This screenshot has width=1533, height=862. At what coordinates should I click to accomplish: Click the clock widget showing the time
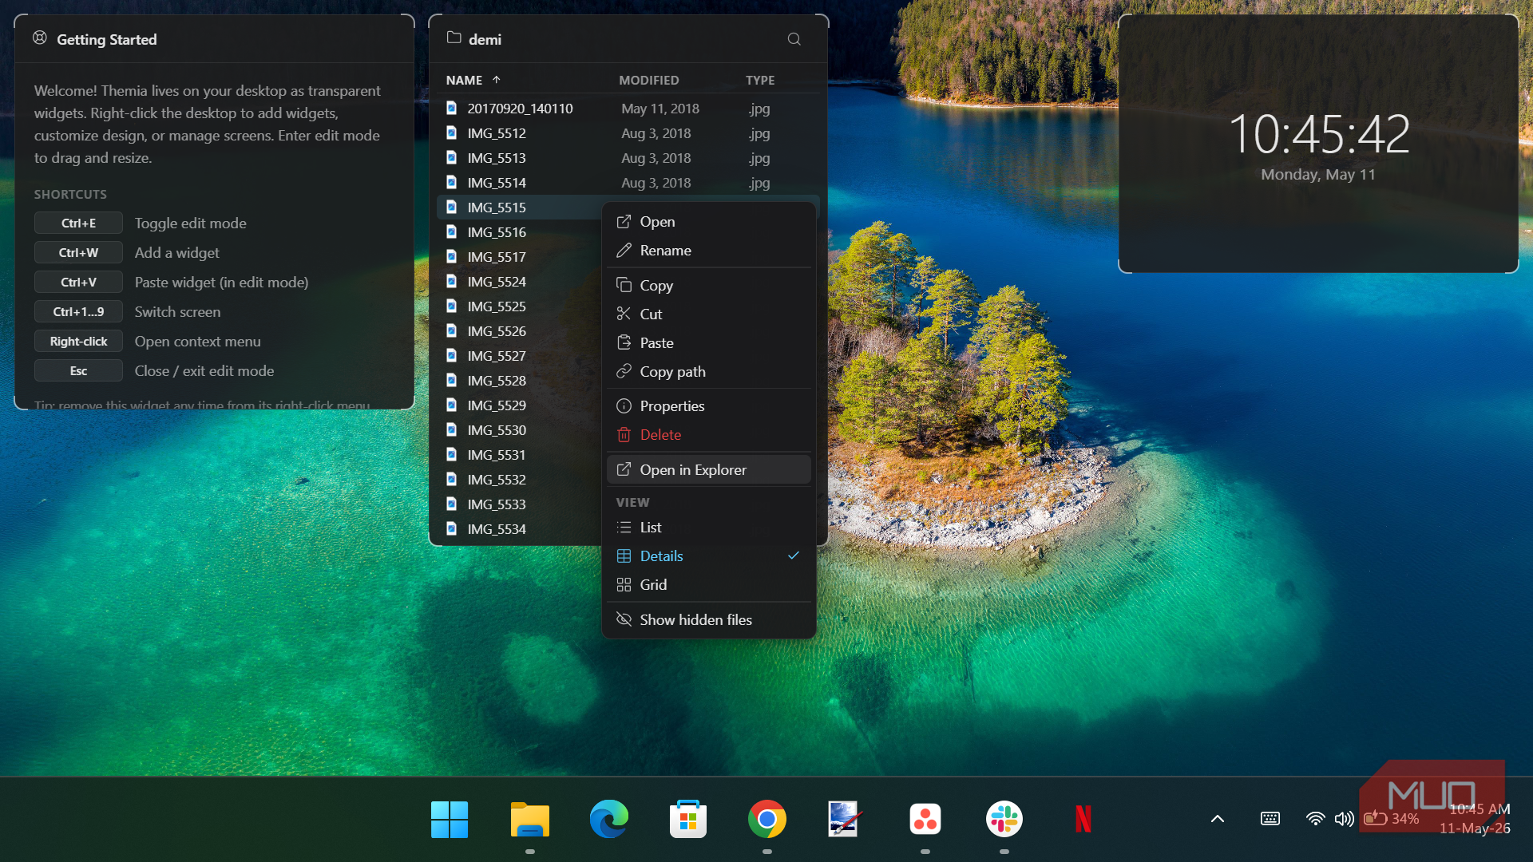(x=1318, y=144)
